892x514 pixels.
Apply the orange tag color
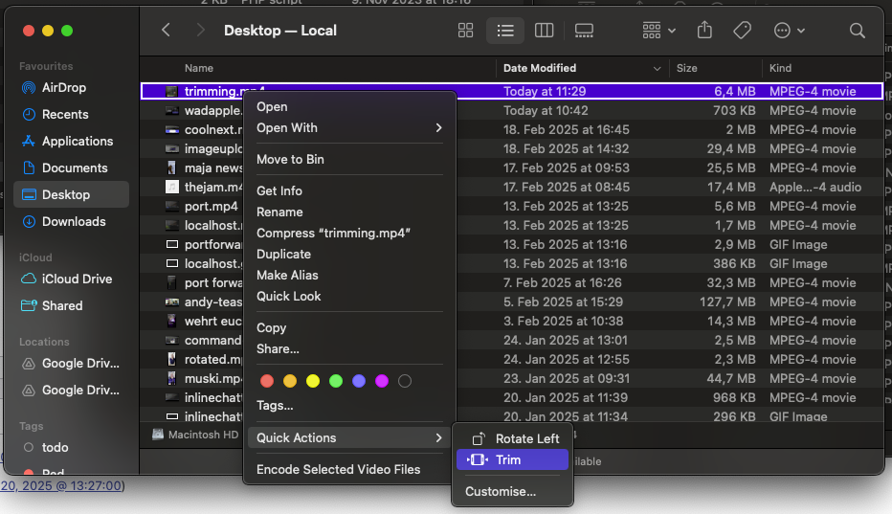click(290, 381)
